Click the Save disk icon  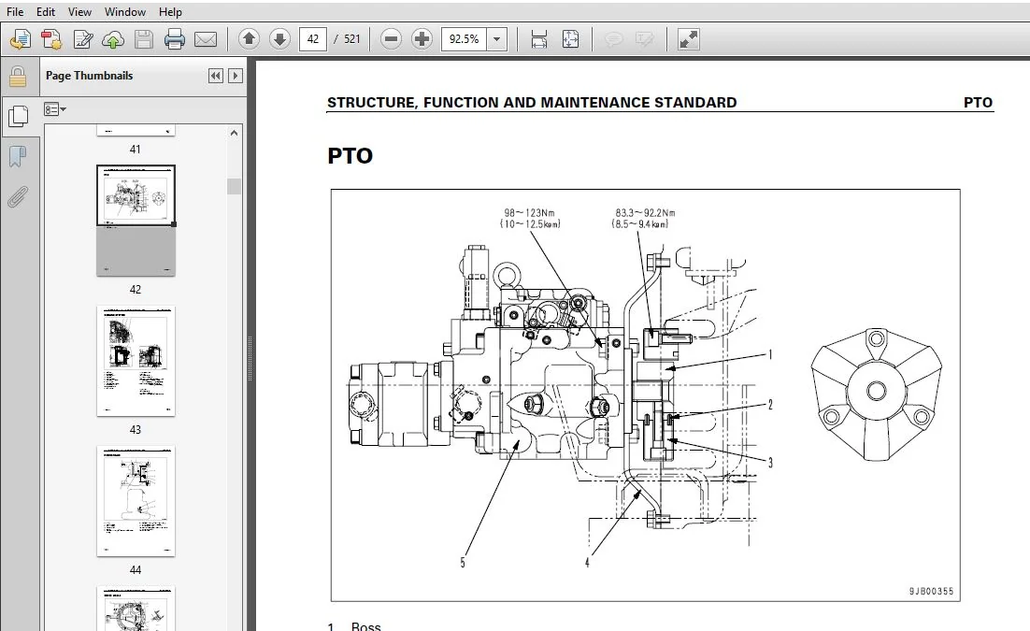click(x=143, y=39)
